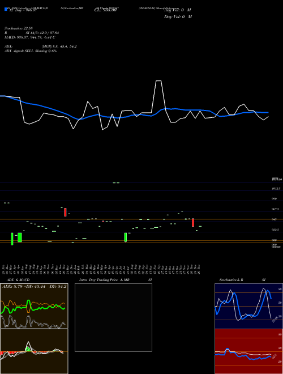Click the rightmost red candlestick below 945

click(x=193, y=222)
